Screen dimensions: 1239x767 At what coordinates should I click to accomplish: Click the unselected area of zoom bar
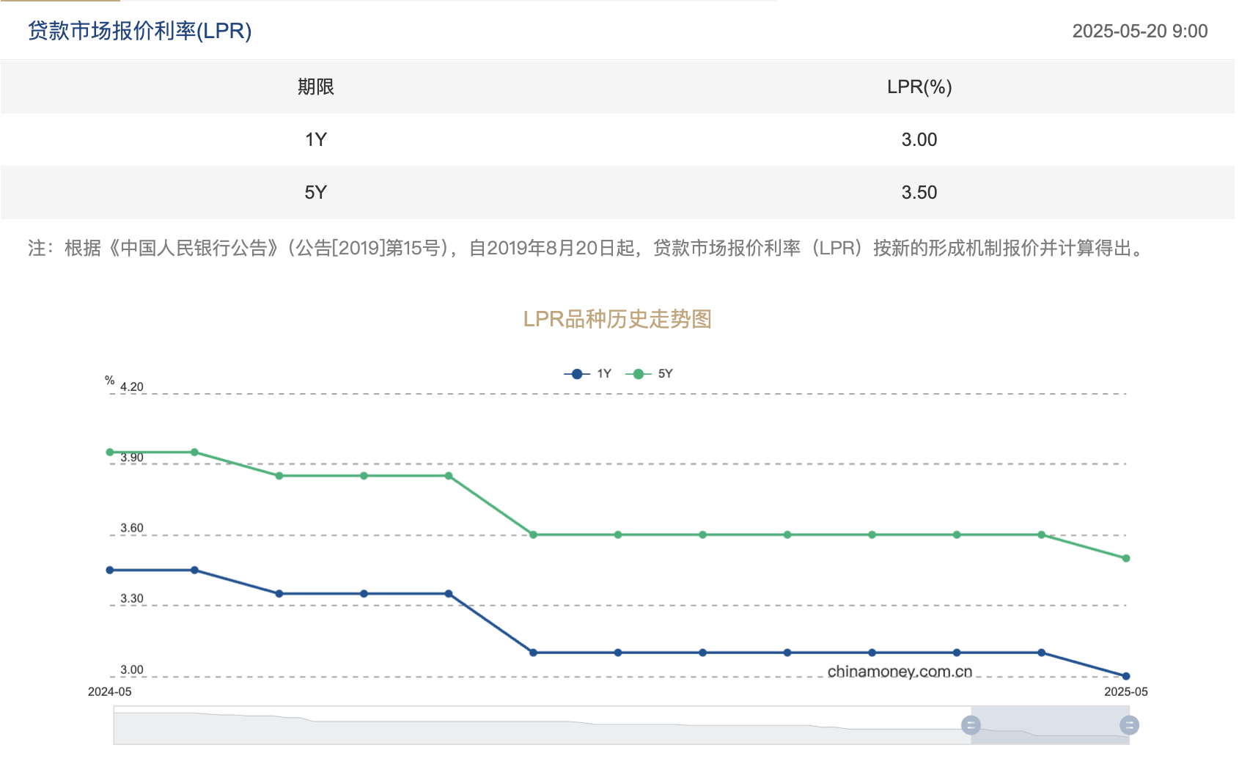[542, 725]
